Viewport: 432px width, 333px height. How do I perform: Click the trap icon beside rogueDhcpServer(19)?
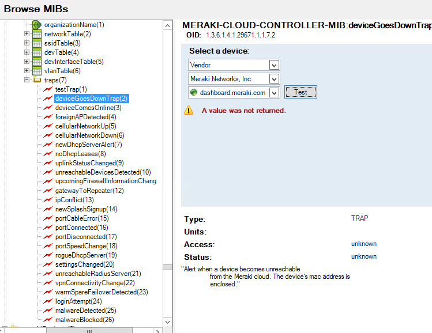[48, 255]
